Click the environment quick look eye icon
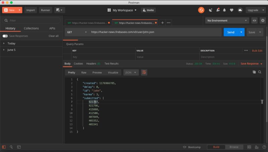Screen dimensions: 268x152 [255, 21]
